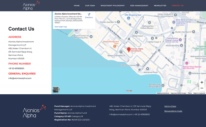Click the footer info@aioniosalpha.com contact line
The width and height of the screenshot is (206, 127).
[121, 114]
